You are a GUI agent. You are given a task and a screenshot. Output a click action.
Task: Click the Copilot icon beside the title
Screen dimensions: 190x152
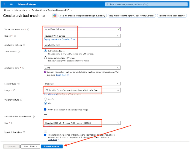[x=55, y=16]
